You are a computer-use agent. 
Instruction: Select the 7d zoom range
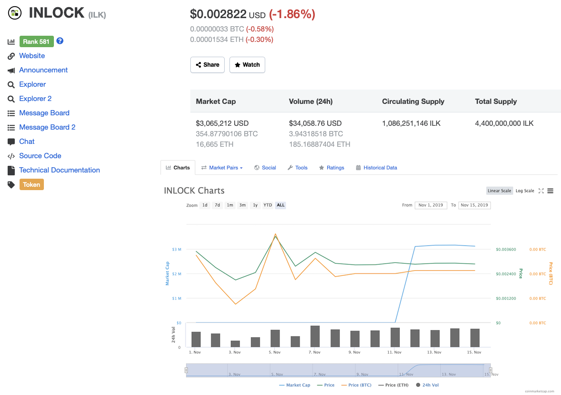[217, 205]
